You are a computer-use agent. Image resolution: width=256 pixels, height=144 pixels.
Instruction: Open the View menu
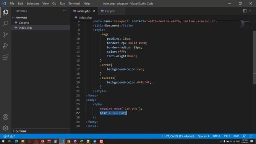tap(45, 4)
